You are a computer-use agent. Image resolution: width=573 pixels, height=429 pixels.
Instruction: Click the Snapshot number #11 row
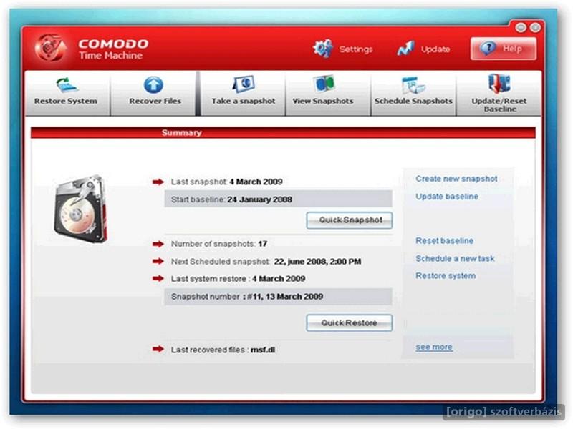(278, 297)
